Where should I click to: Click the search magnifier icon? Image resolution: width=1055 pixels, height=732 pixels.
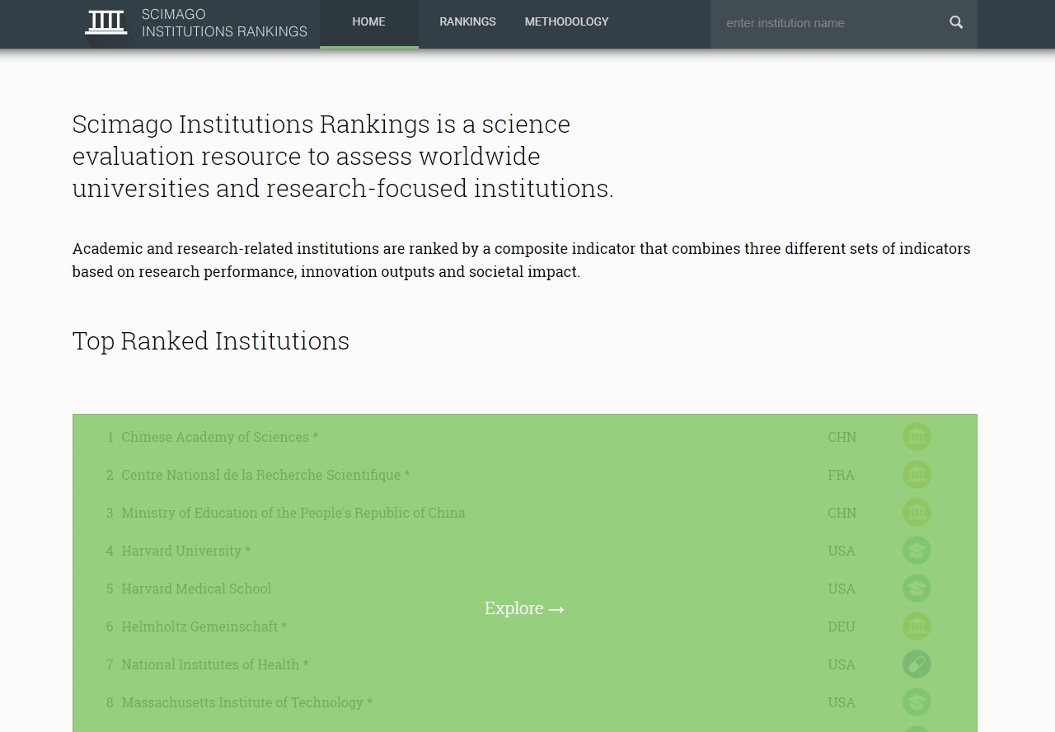pos(956,22)
